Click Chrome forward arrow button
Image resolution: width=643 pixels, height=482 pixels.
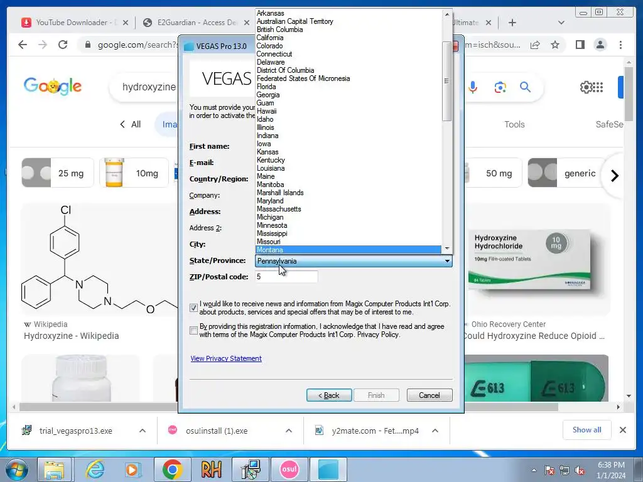[x=43, y=45]
